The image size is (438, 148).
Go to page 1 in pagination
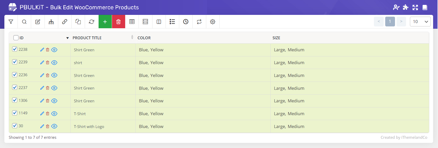[390, 22]
